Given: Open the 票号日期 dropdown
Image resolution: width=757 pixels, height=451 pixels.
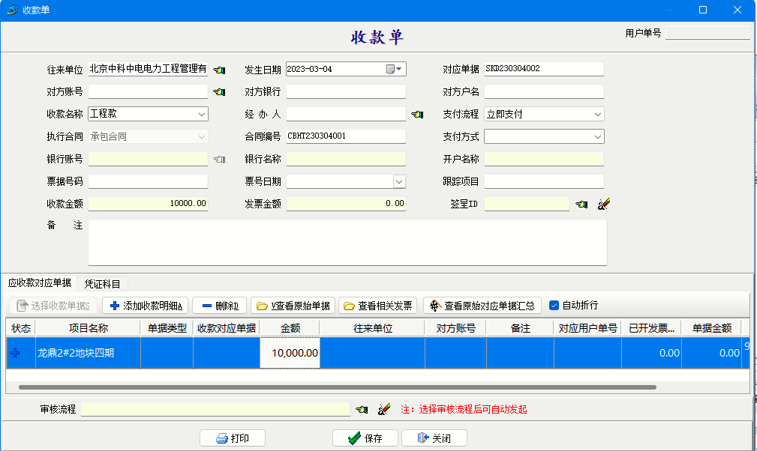Looking at the screenshot, I should coord(399,181).
